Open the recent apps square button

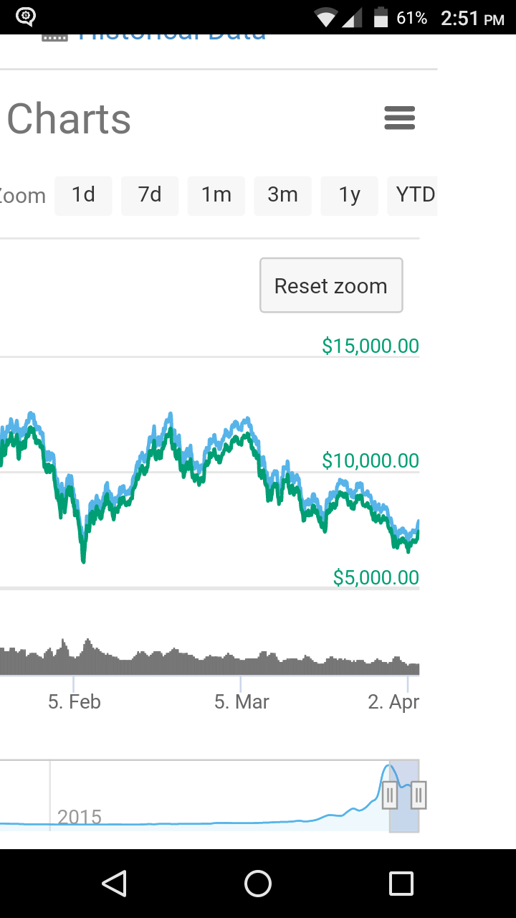tap(401, 884)
